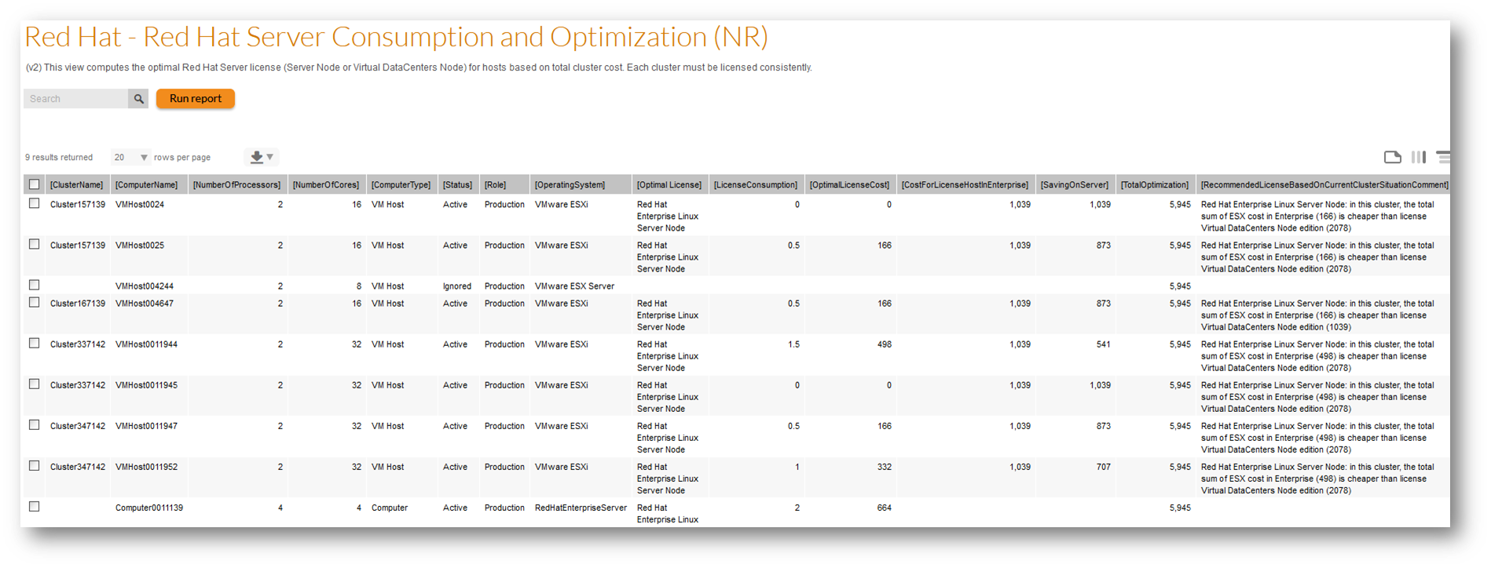Sort by [ComputerType] column header
The image size is (1491, 568).
pos(401,185)
